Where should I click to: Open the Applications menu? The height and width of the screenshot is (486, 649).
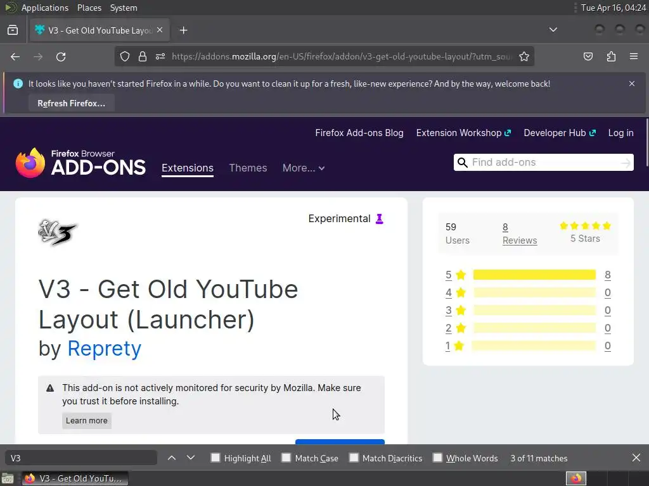click(45, 8)
